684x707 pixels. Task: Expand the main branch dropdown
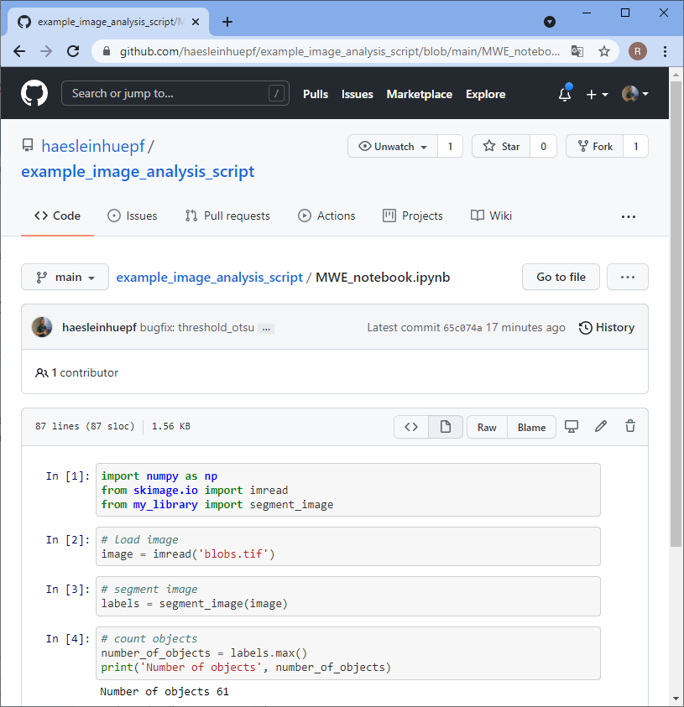(65, 278)
